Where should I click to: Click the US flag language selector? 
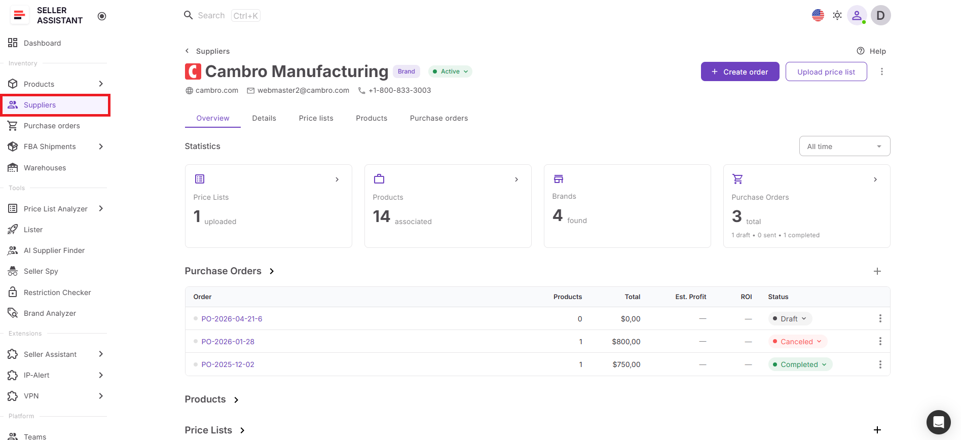coord(818,15)
